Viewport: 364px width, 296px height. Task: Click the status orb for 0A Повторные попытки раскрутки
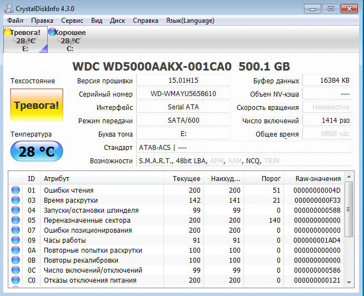pyautogui.click(x=16, y=250)
